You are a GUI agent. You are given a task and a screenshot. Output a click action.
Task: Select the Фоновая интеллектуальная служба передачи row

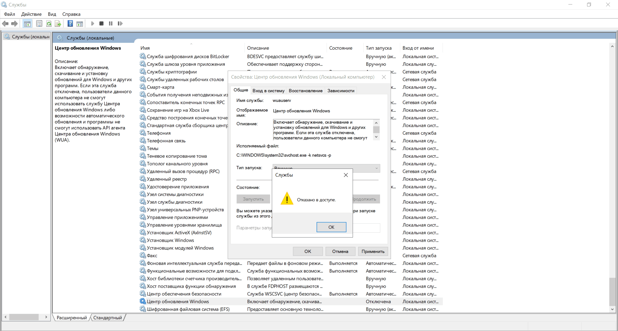point(291,263)
